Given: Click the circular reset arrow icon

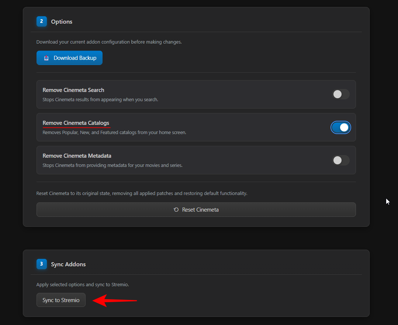Looking at the screenshot, I should [x=176, y=210].
